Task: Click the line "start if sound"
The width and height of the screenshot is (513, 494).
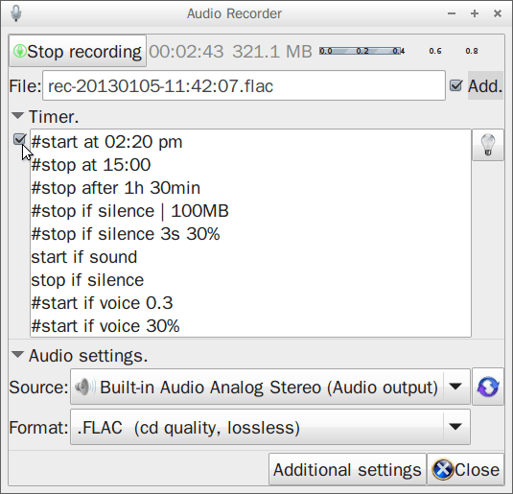Action: [84, 257]
